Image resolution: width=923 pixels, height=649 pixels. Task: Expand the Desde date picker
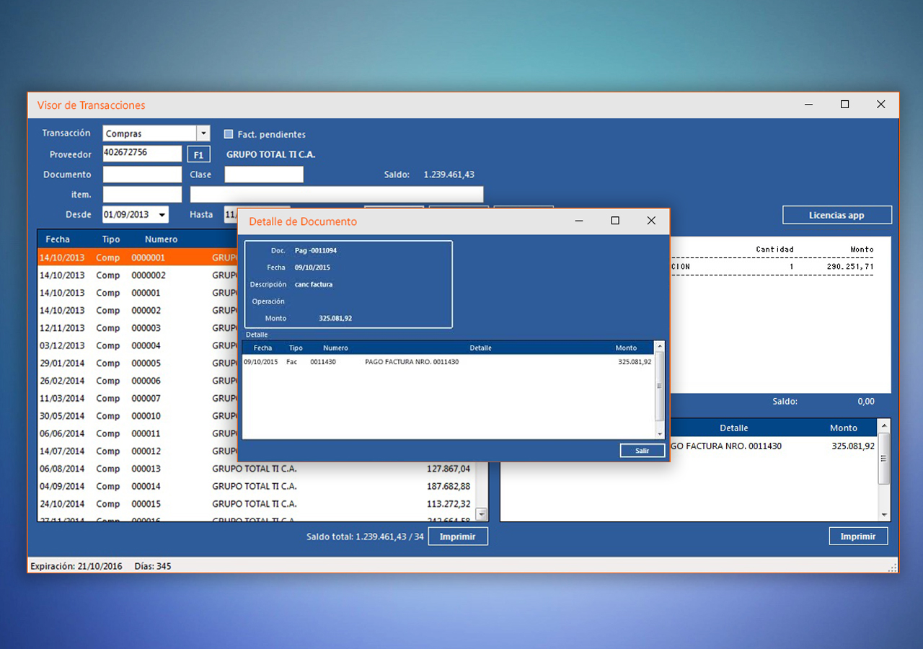point(162,215)
